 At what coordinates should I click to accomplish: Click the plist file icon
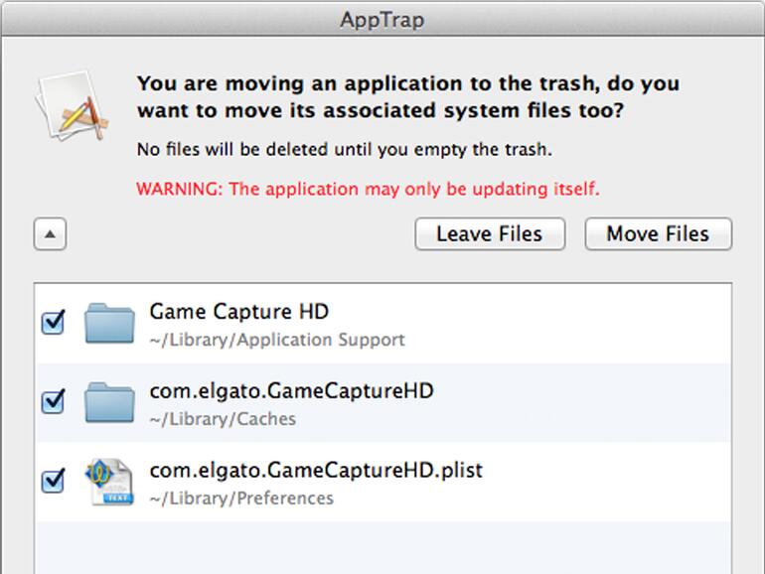click(x=109, y=481)
